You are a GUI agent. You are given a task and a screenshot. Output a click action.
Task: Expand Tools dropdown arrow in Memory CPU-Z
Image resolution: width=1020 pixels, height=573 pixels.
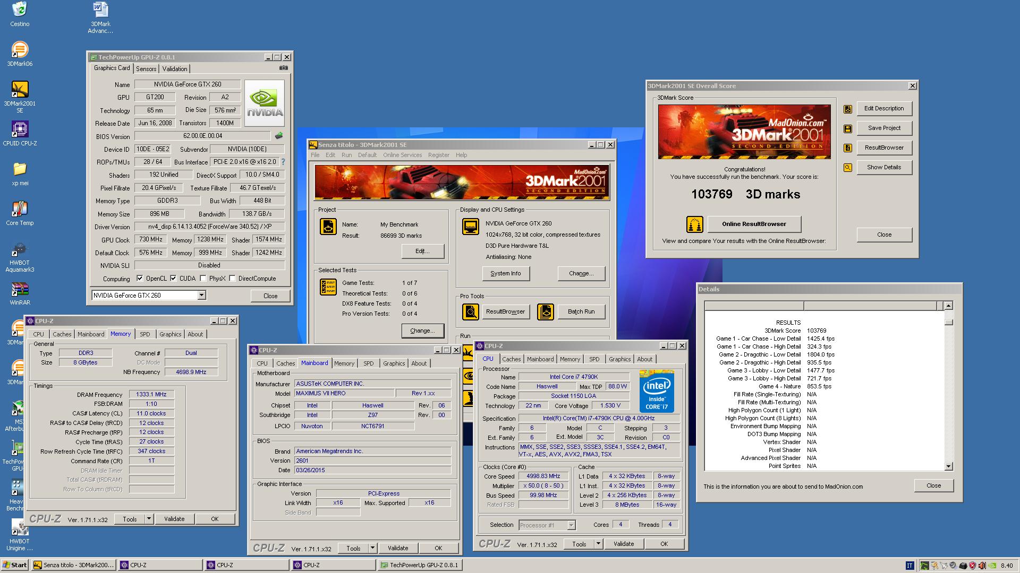pos(149,519)
